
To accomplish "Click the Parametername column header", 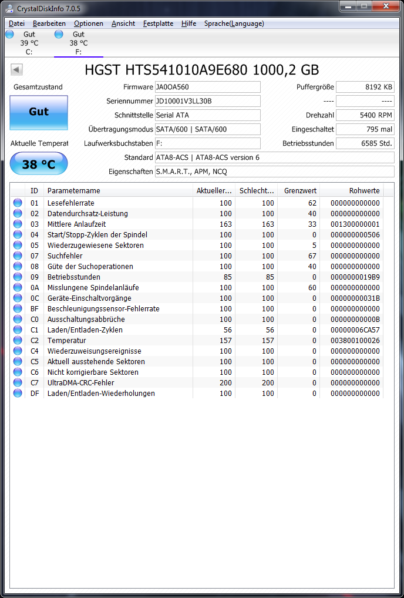I will (x=118, y=191).
